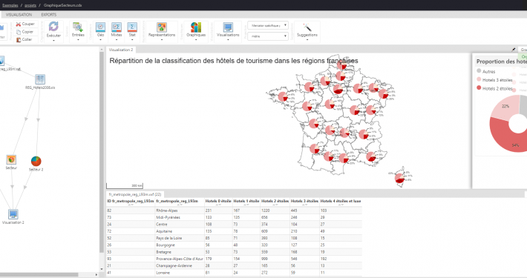This screenshot has height=278, width=527.
Task: Run the workflow with the Exécuter icon
Action: [53, 27]
